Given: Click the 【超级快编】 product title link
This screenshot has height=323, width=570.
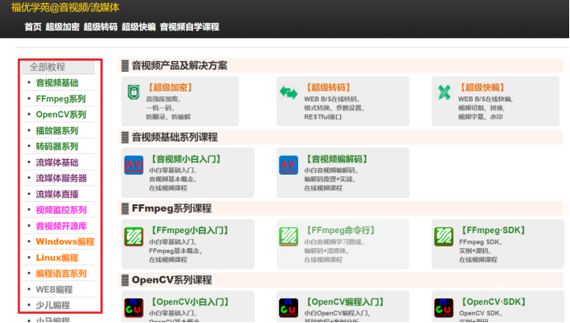Looking at the screenshot, I should click(x=483, y=87).
